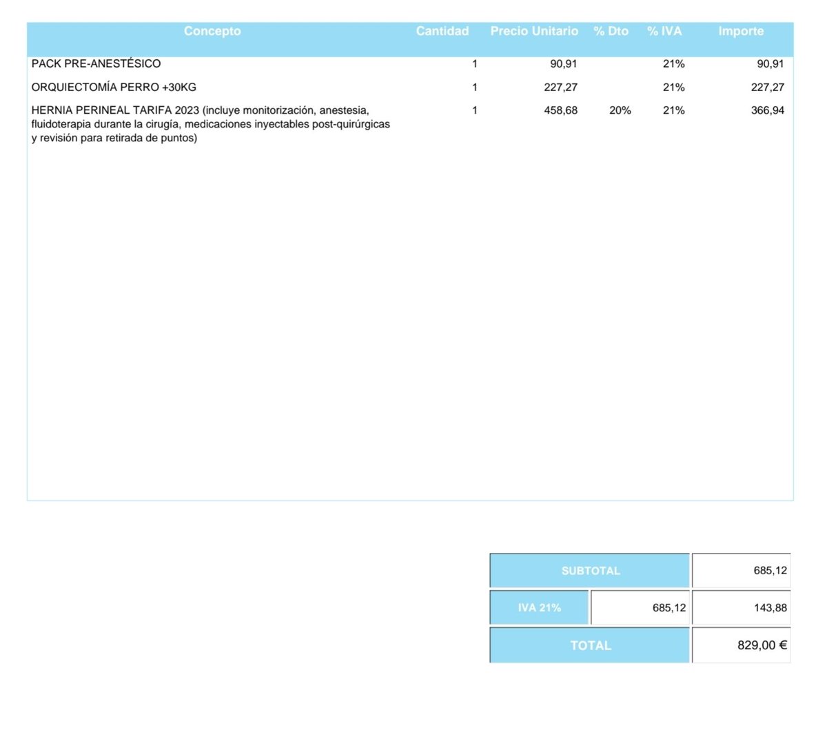Click the Concepto column header
The image size is (827, 750).
212,31
